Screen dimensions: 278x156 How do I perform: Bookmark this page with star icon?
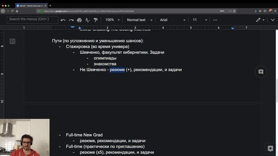[234, 11]
